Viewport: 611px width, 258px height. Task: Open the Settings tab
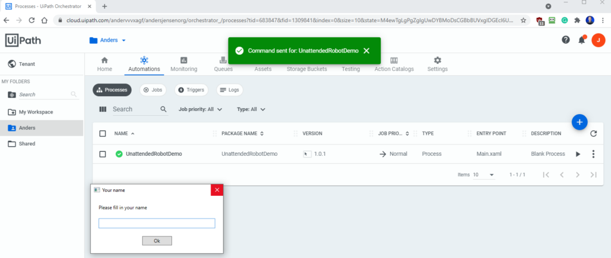pos(437,64)
